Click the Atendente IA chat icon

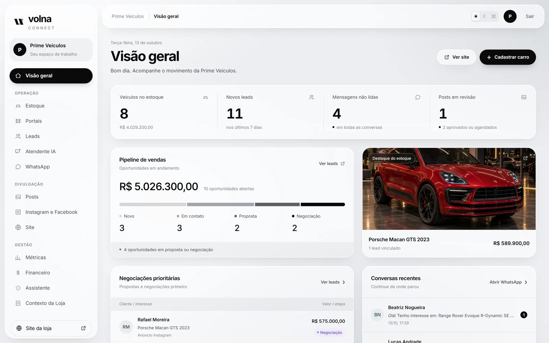point(18,151)
